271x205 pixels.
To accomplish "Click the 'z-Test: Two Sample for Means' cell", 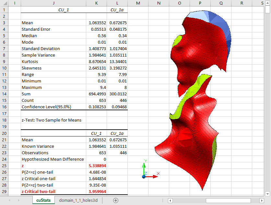I will click(52, 120).
